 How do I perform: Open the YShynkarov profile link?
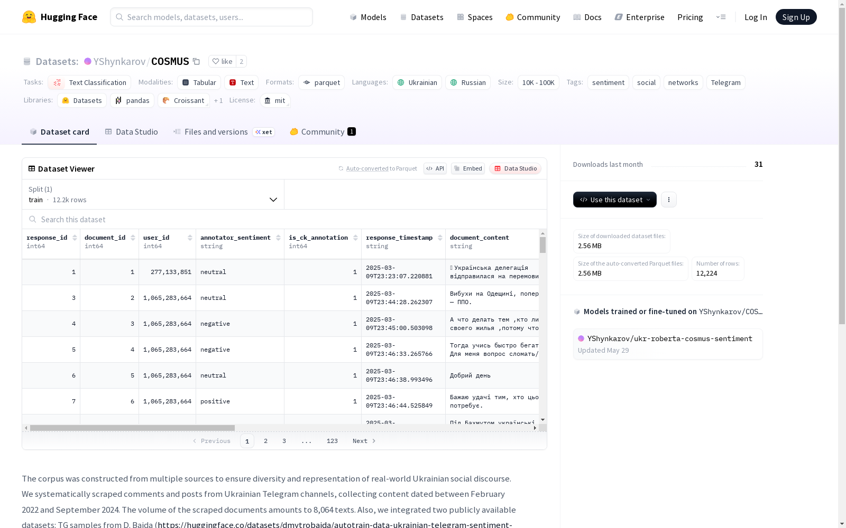click(119, 61)
